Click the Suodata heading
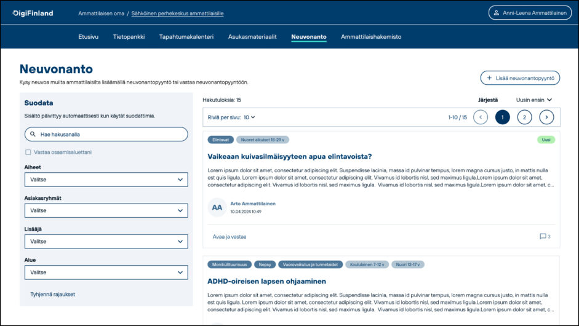Viewport: 579px width, 326px height. point(39,103)
